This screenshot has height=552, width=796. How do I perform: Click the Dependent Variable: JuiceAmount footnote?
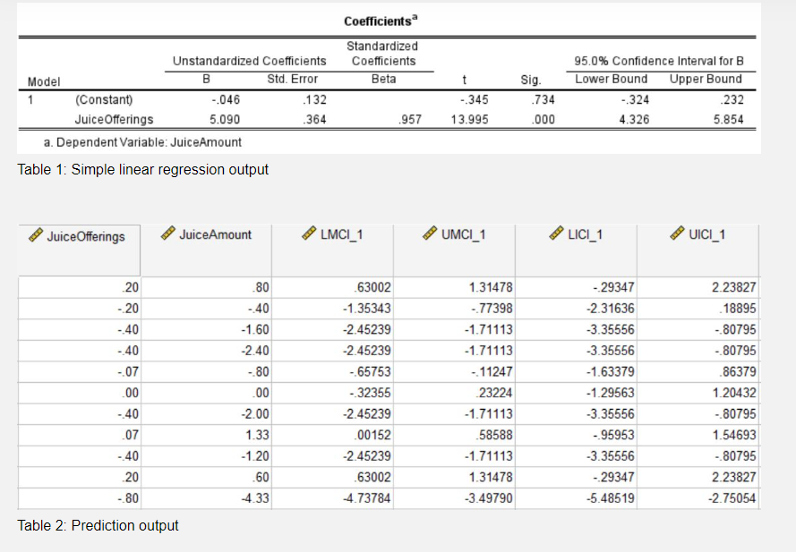(x=142, y=142)
